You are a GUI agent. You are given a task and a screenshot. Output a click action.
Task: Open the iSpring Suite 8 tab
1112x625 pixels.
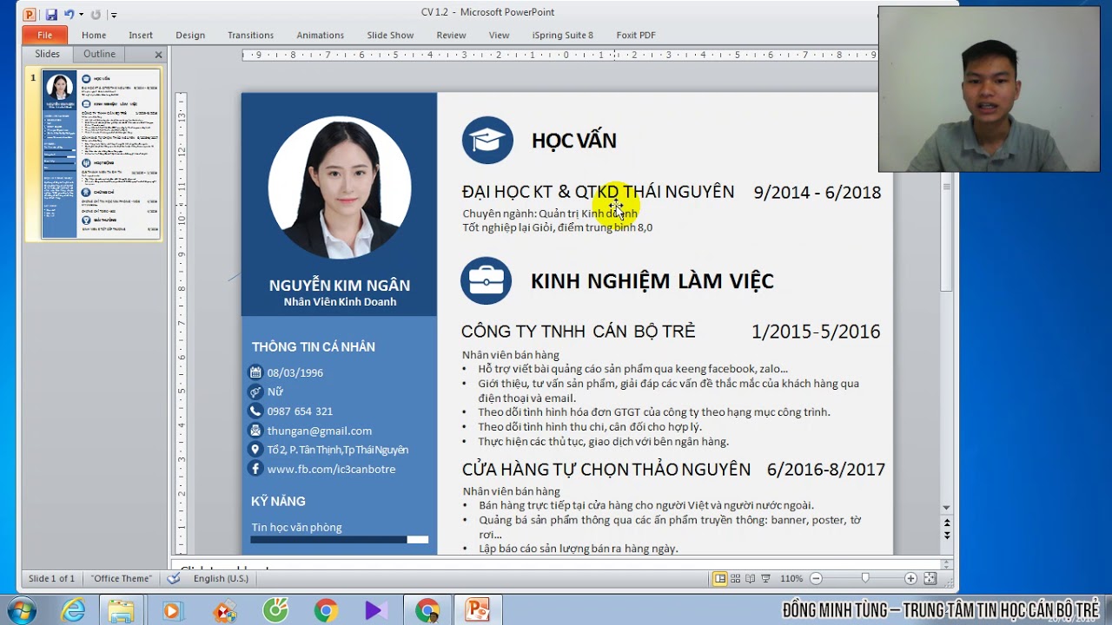563,35
